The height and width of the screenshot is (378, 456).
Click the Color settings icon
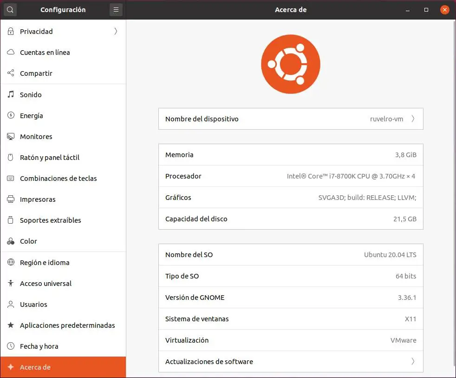pyautogui.click(x=11, y=241)
